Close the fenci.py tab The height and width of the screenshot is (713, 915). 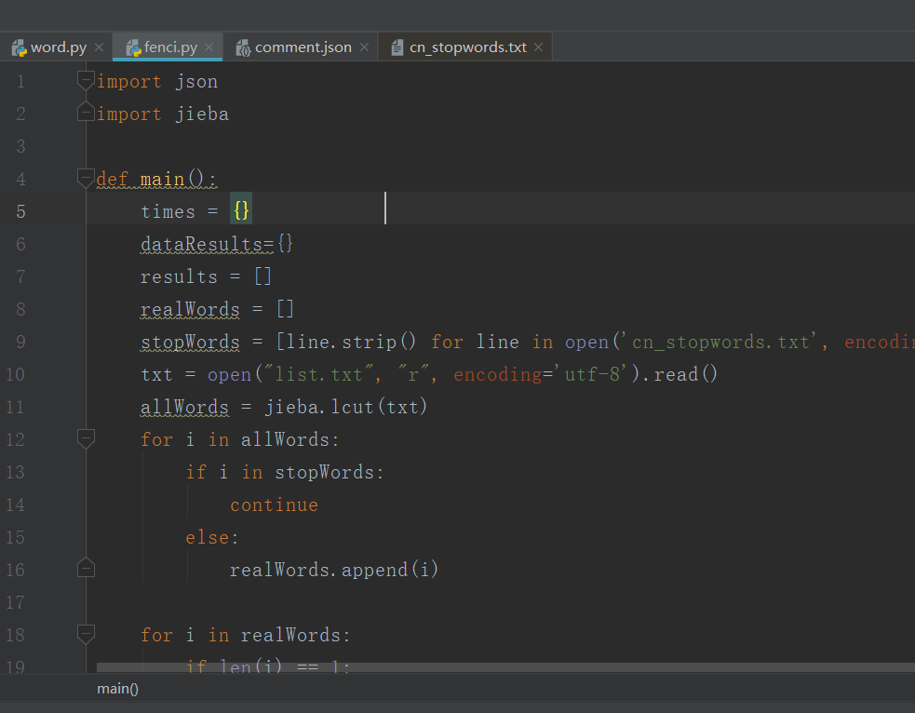209,47
